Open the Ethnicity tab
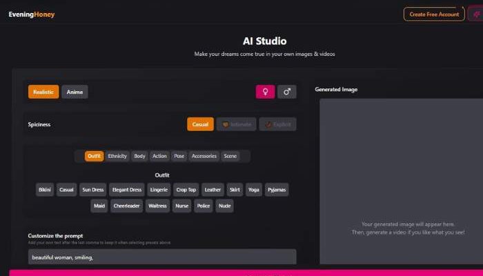This screenshot has height=276, width=483. (117, 156)
